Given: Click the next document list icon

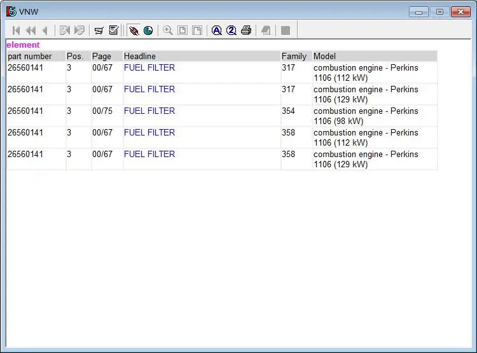Looking at the screenshot, I should [x=79, y=31].
